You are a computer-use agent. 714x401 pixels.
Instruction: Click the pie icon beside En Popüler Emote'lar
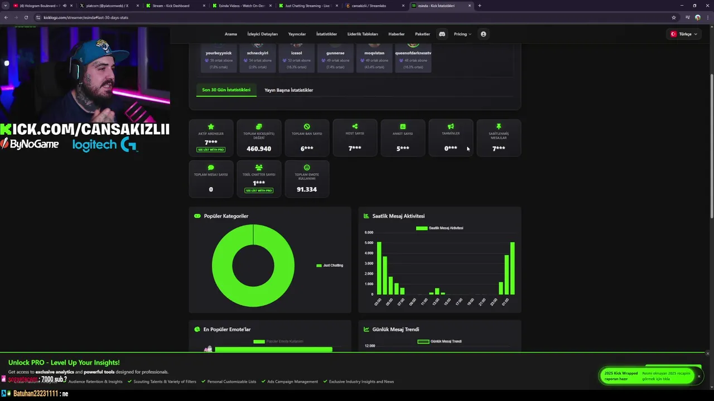[x=197, y=329]
